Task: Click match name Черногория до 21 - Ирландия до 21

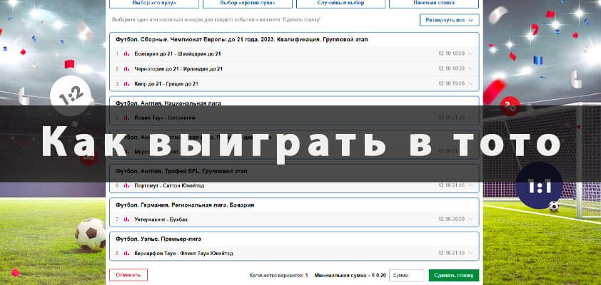Action: click(178, 69)
